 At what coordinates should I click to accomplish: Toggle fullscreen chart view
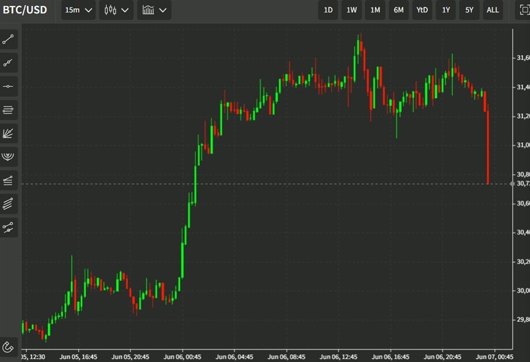[523, 10]
